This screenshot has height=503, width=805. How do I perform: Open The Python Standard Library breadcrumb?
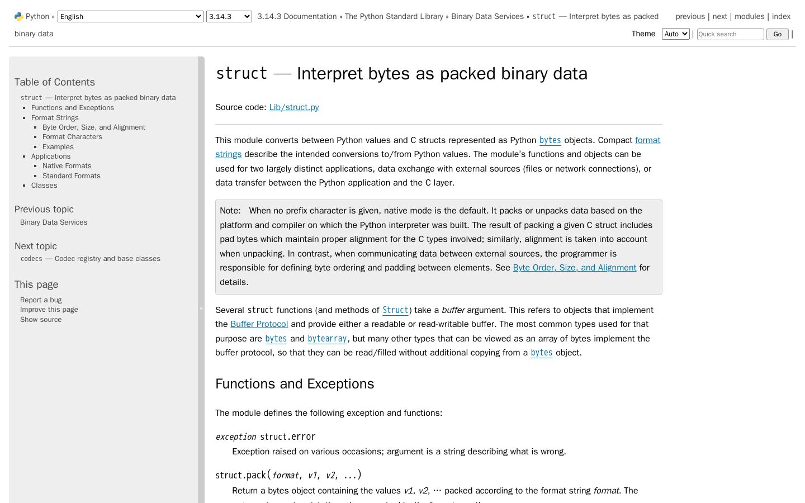(394, 17)
